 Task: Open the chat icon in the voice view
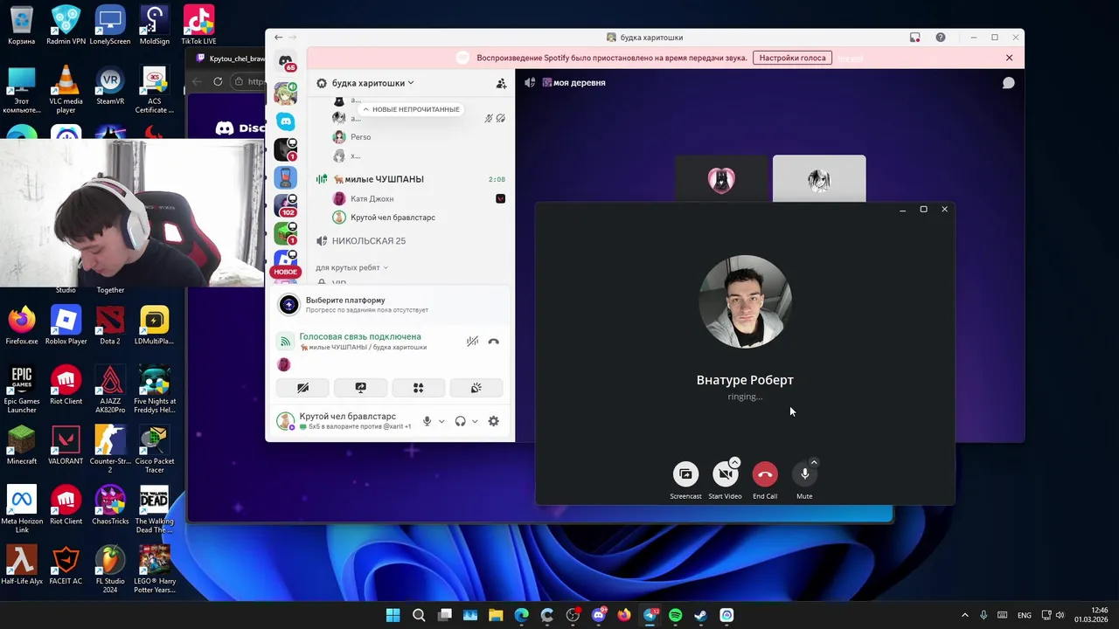(1008, 83)
